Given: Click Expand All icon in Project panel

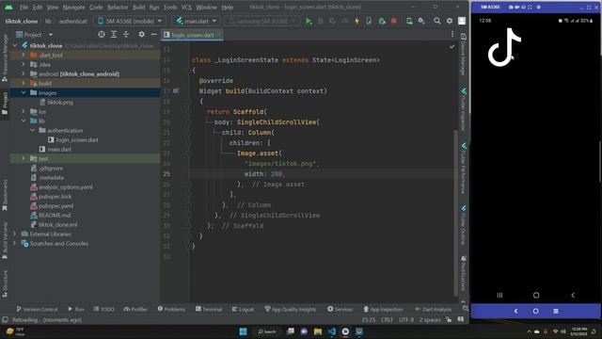Looking at the screenshot, I should pyautogui.click(x=114, y=35).
